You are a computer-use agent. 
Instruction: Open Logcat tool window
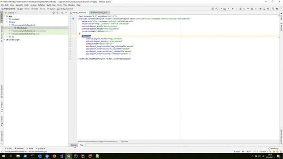(41, 148)
